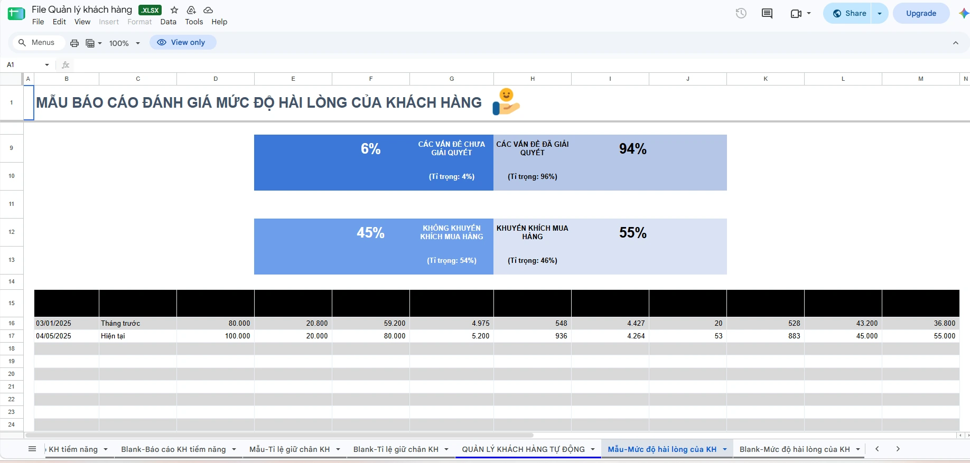Click the Google Sheets home icon
970x463 pixels.
tap(16, 14)
